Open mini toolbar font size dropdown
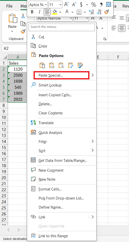 coord(60,5)
